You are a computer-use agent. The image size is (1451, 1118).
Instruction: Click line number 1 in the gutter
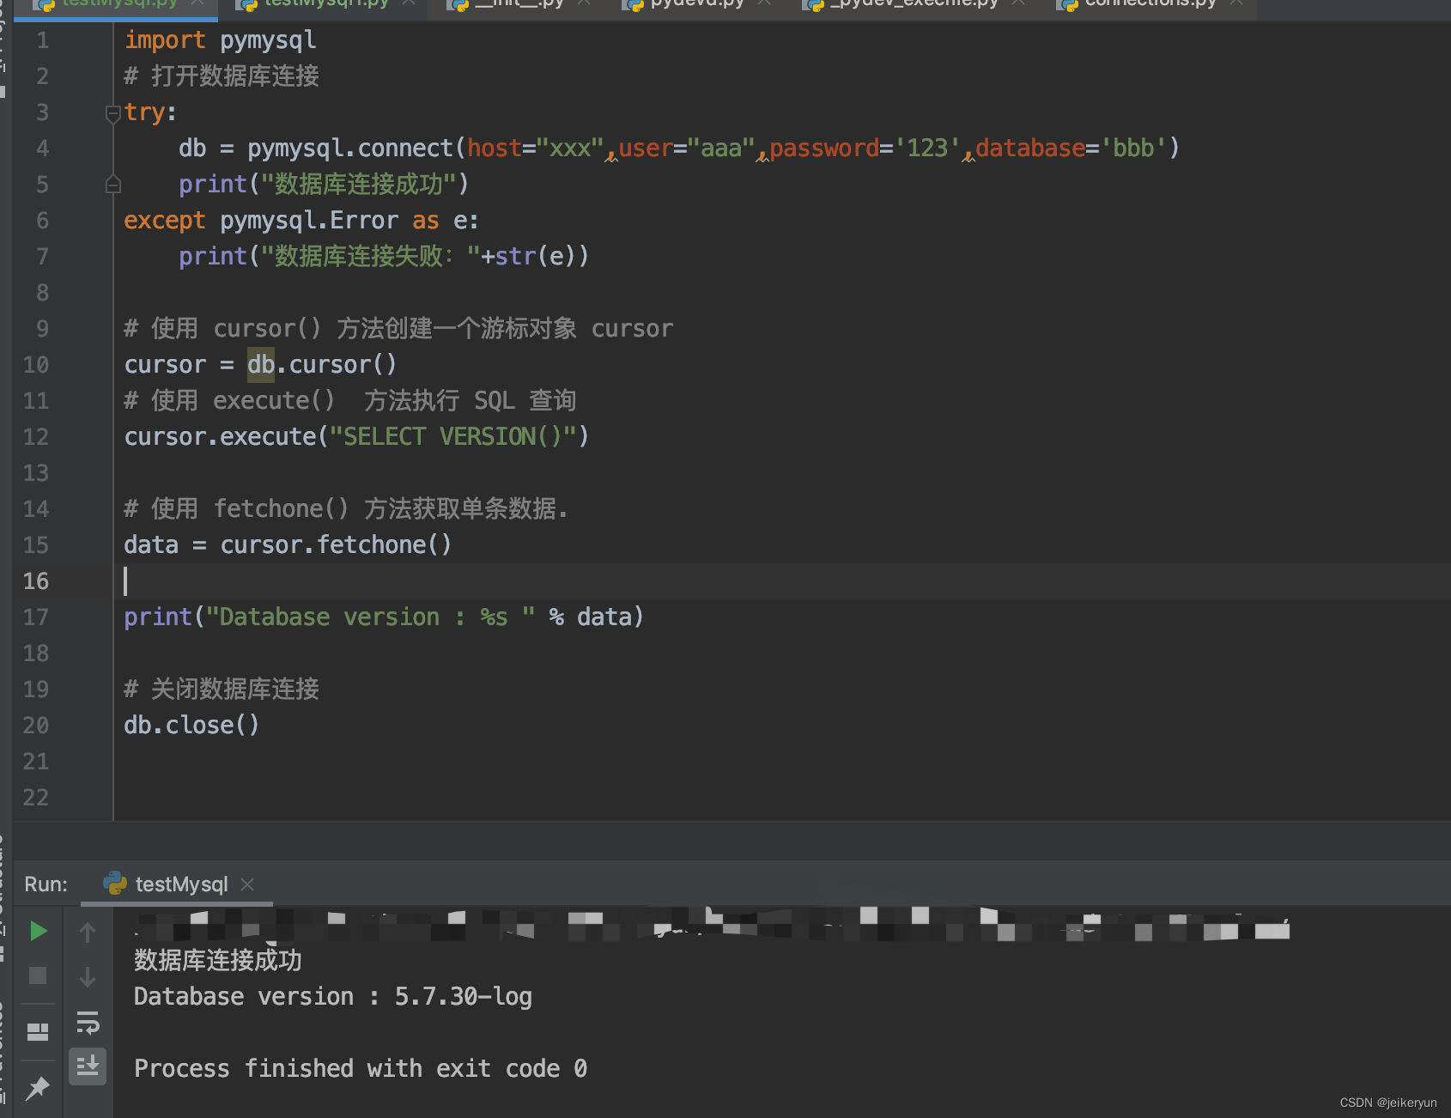tap(42, 40)
